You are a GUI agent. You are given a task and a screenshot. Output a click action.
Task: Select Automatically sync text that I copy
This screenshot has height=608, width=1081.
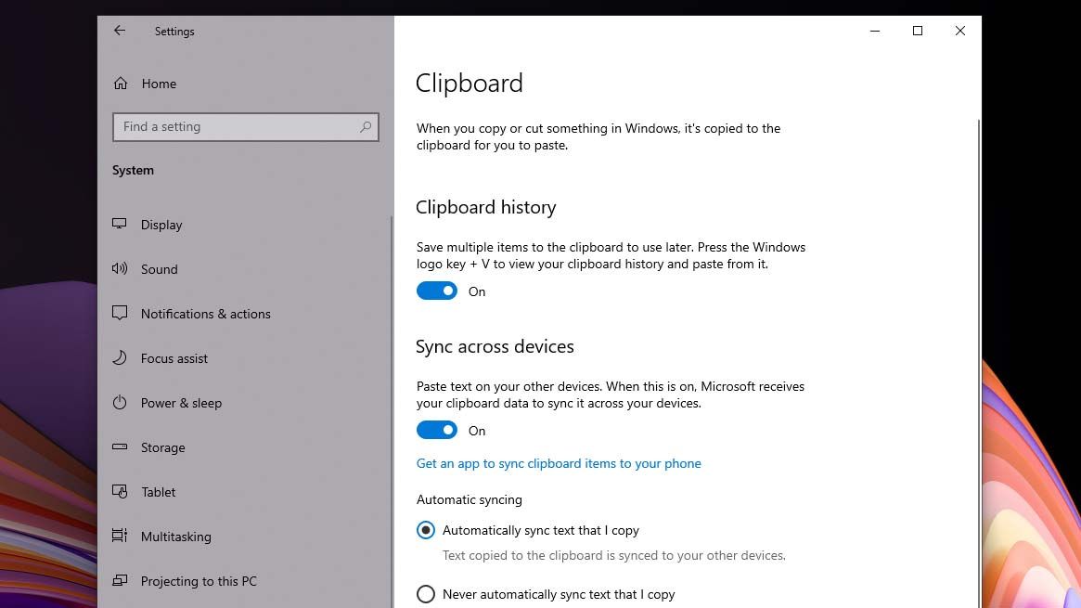(426, 530)
